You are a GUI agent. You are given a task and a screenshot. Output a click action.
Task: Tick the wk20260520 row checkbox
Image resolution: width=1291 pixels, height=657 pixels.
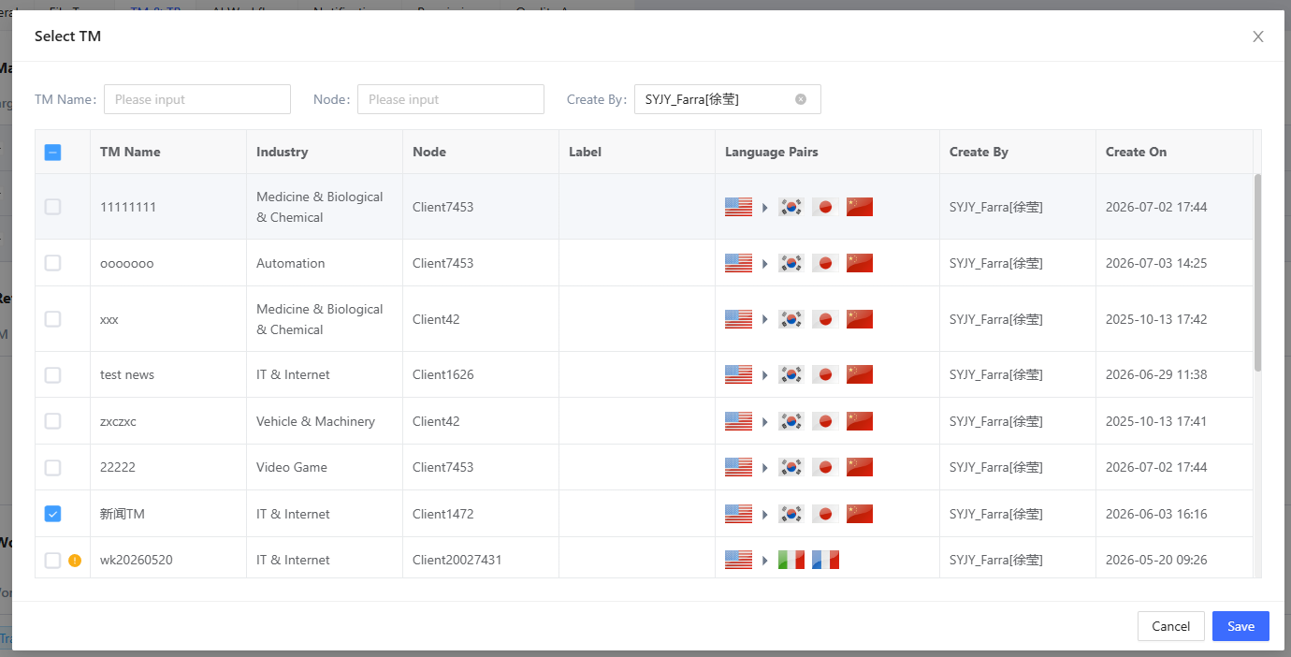tap(53, 560)
